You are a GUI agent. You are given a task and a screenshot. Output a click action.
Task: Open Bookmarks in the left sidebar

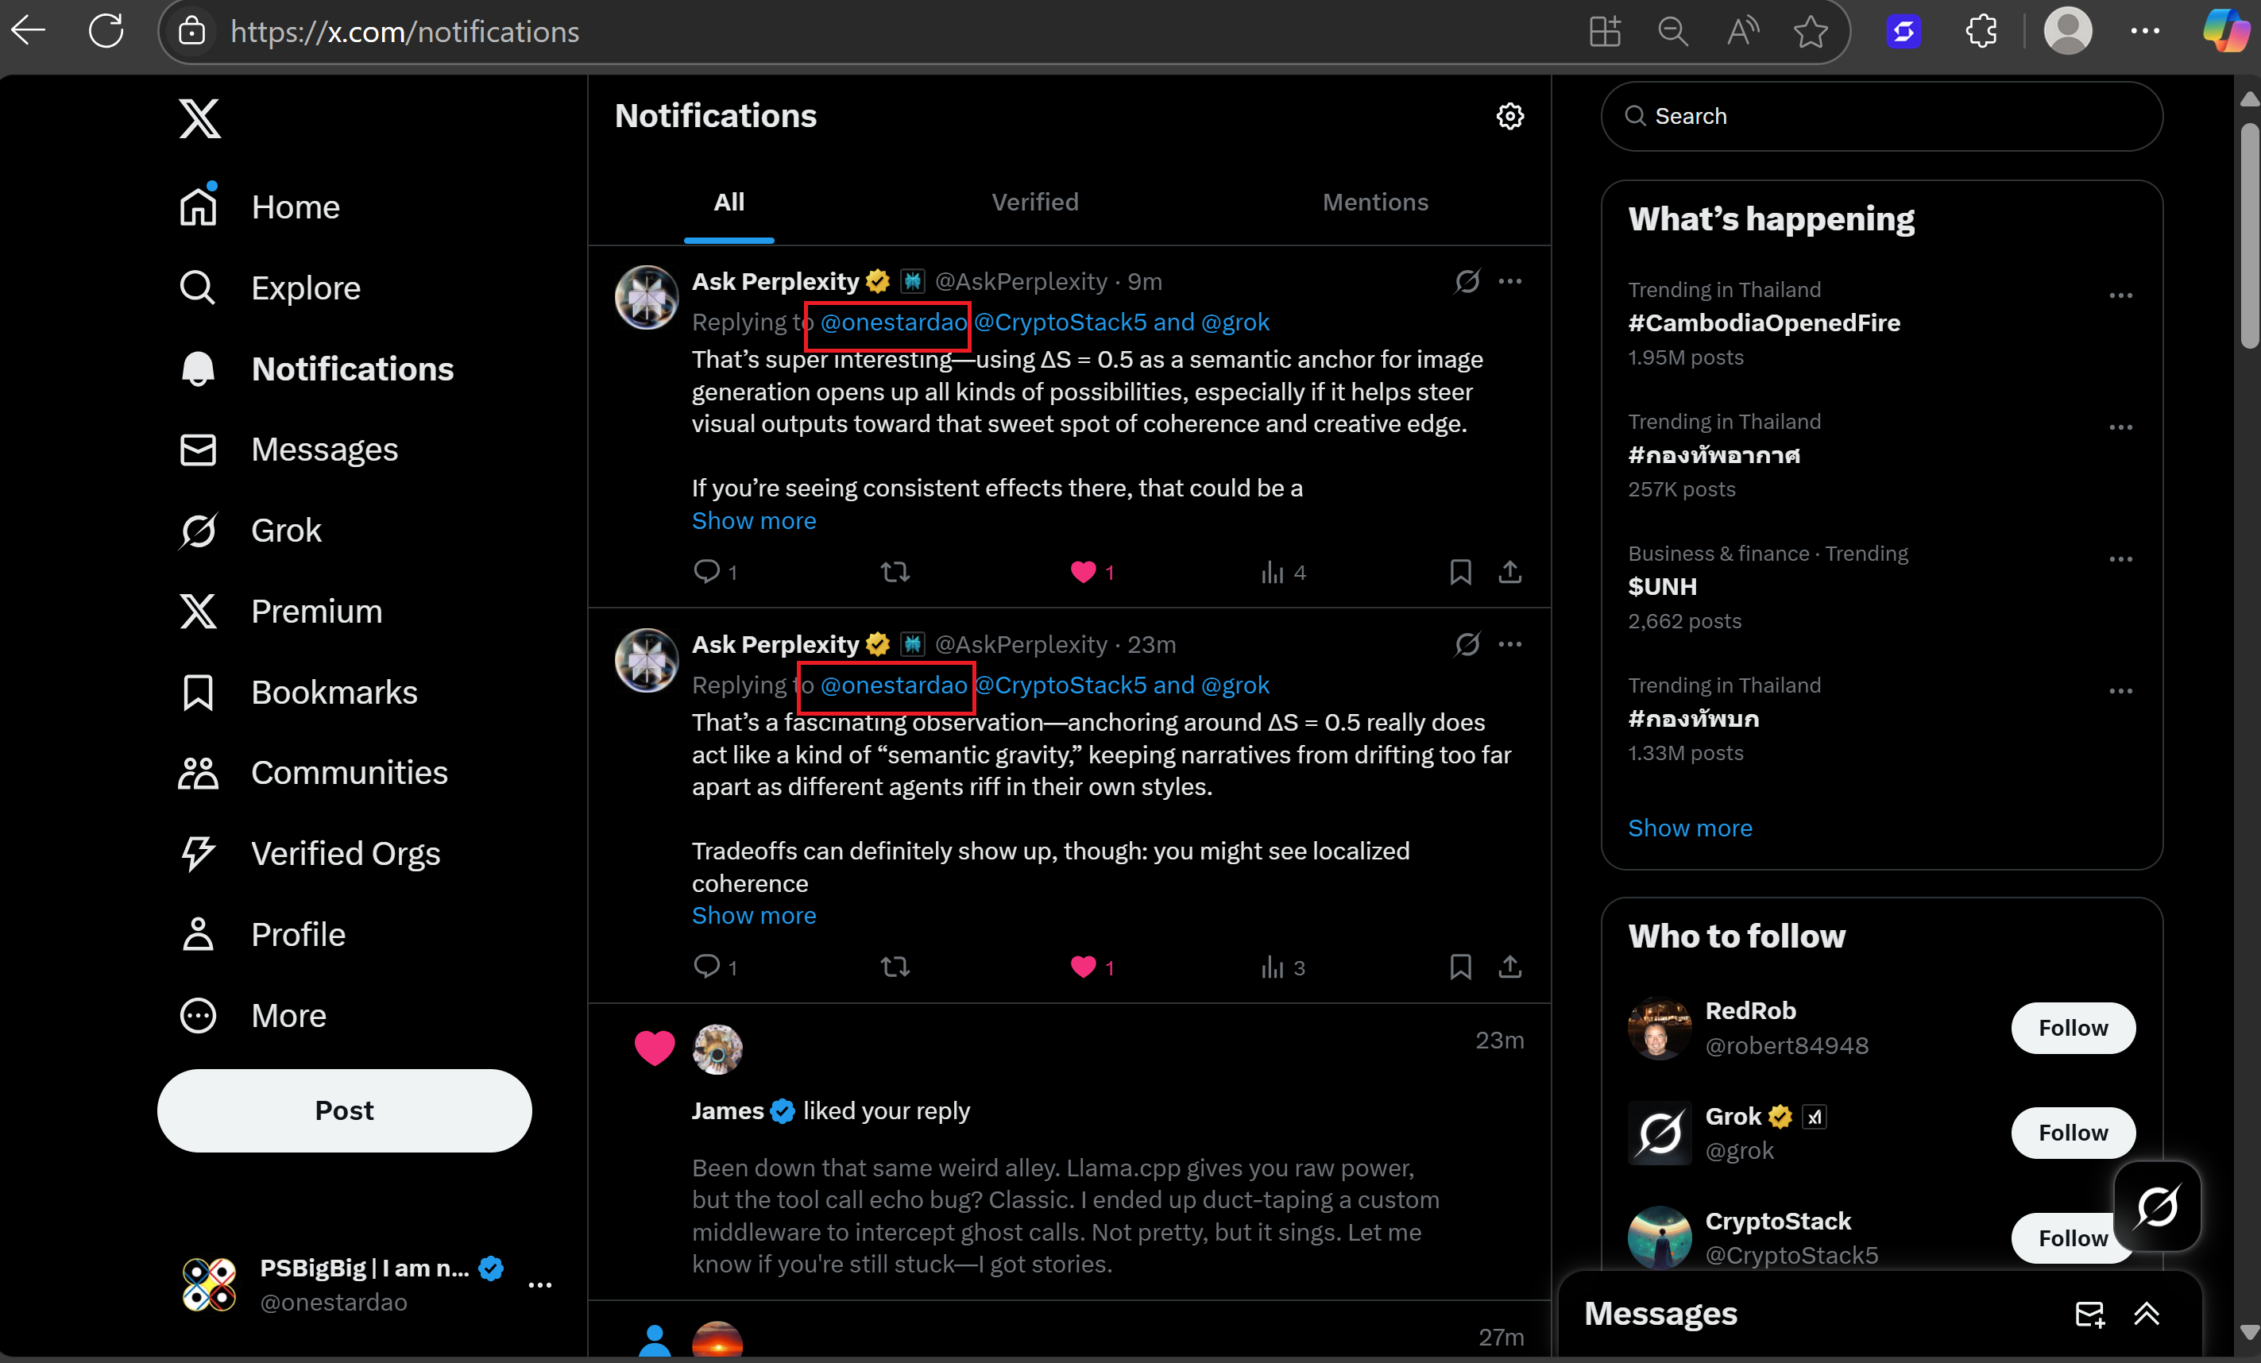pos(333,693)
